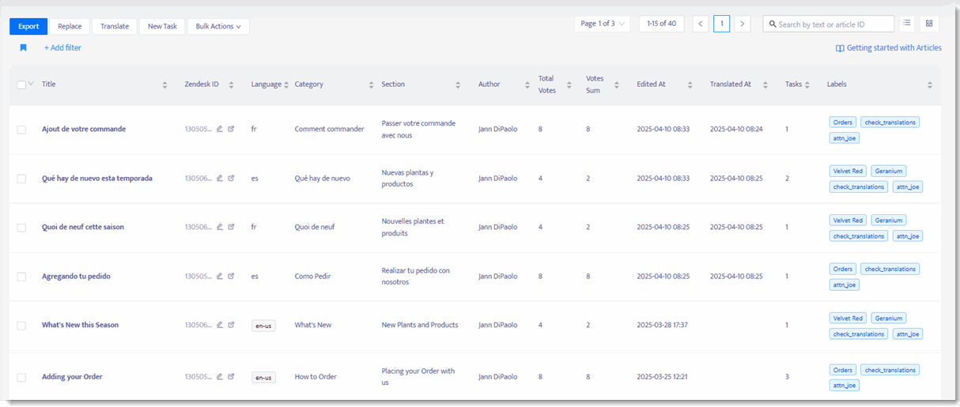Check the Quoi de neuf cette saison row
This screenshot has height=407, width=960.
[x=21, y=228]
